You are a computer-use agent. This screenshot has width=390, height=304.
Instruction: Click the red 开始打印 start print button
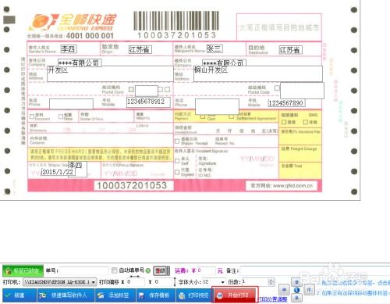tap(235, 295)
